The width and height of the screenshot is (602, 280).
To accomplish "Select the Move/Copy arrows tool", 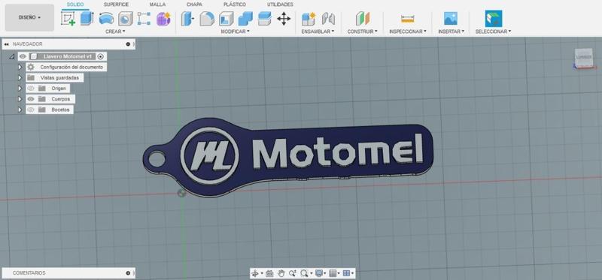I will tap(284, 18).
